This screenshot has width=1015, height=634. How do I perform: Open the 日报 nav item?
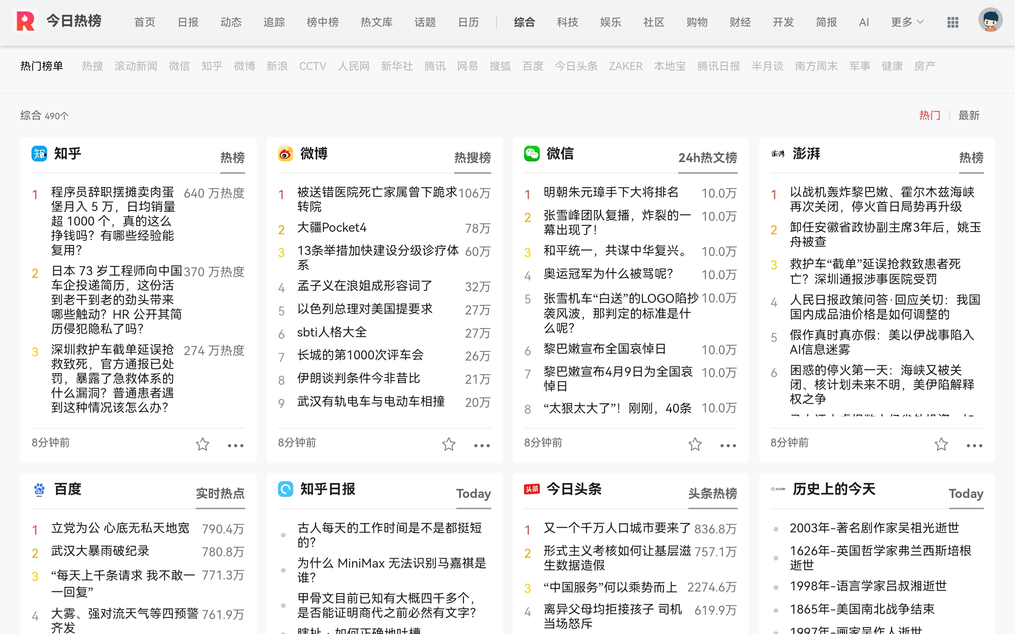coord(188,22)
